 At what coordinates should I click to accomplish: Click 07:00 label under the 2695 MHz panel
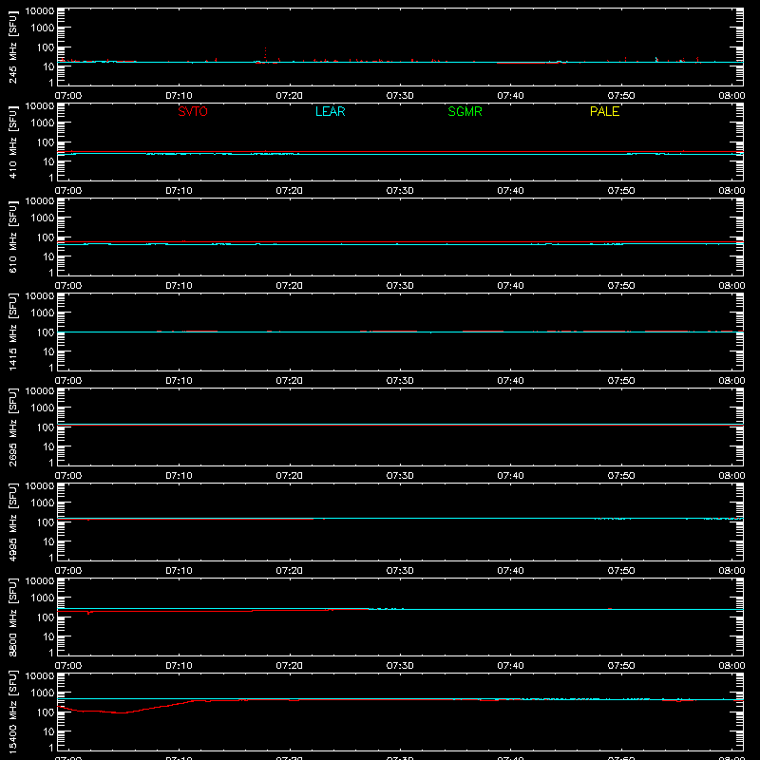click(x=68, y=476)
